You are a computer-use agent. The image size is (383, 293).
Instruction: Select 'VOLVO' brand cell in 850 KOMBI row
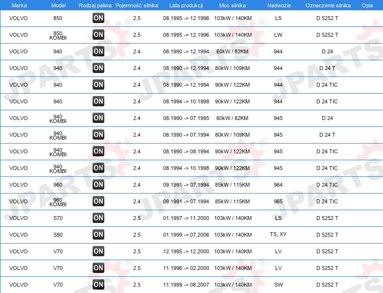coord(18,35)
